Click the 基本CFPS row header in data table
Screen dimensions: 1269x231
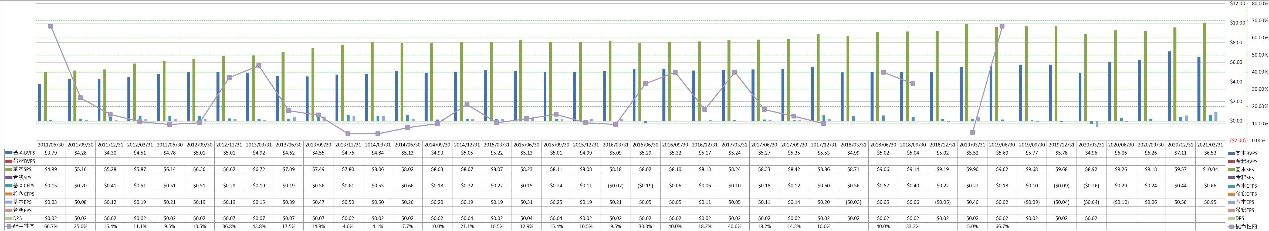[20, 186]
